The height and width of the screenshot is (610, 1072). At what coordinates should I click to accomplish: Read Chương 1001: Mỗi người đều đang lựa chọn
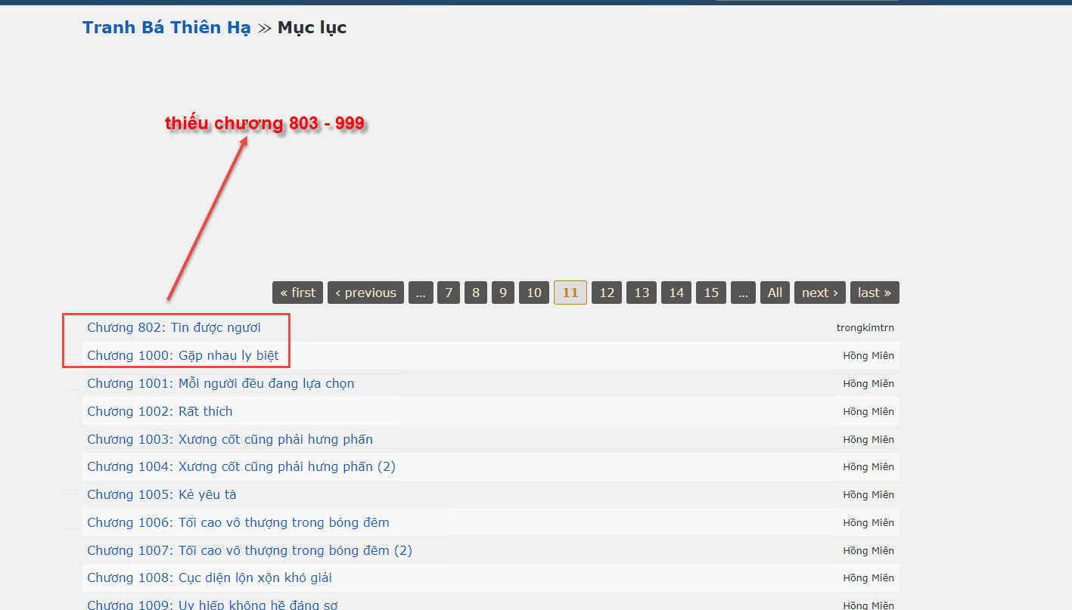221,383
